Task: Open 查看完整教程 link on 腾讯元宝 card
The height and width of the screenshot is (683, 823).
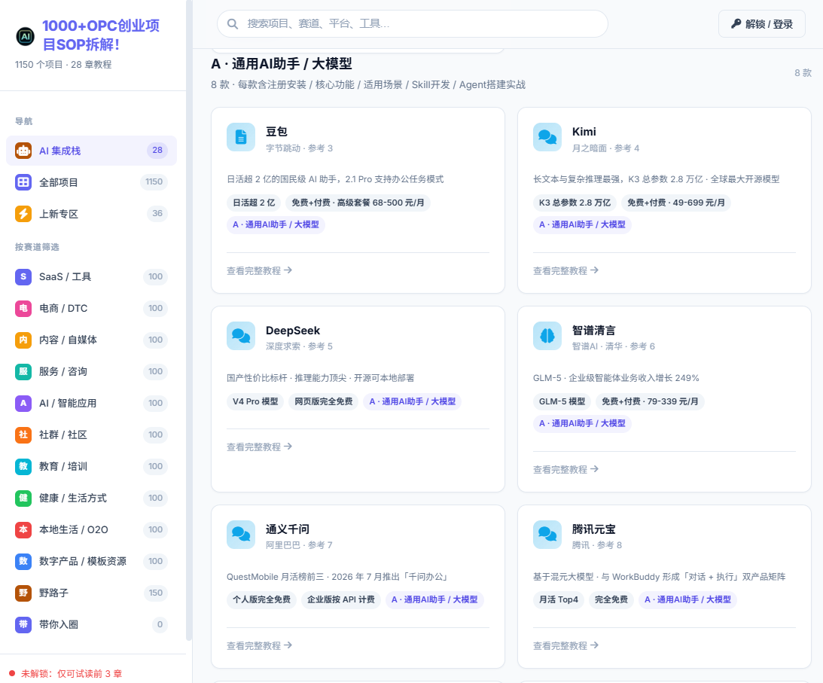Action: (x=565, y=646)
